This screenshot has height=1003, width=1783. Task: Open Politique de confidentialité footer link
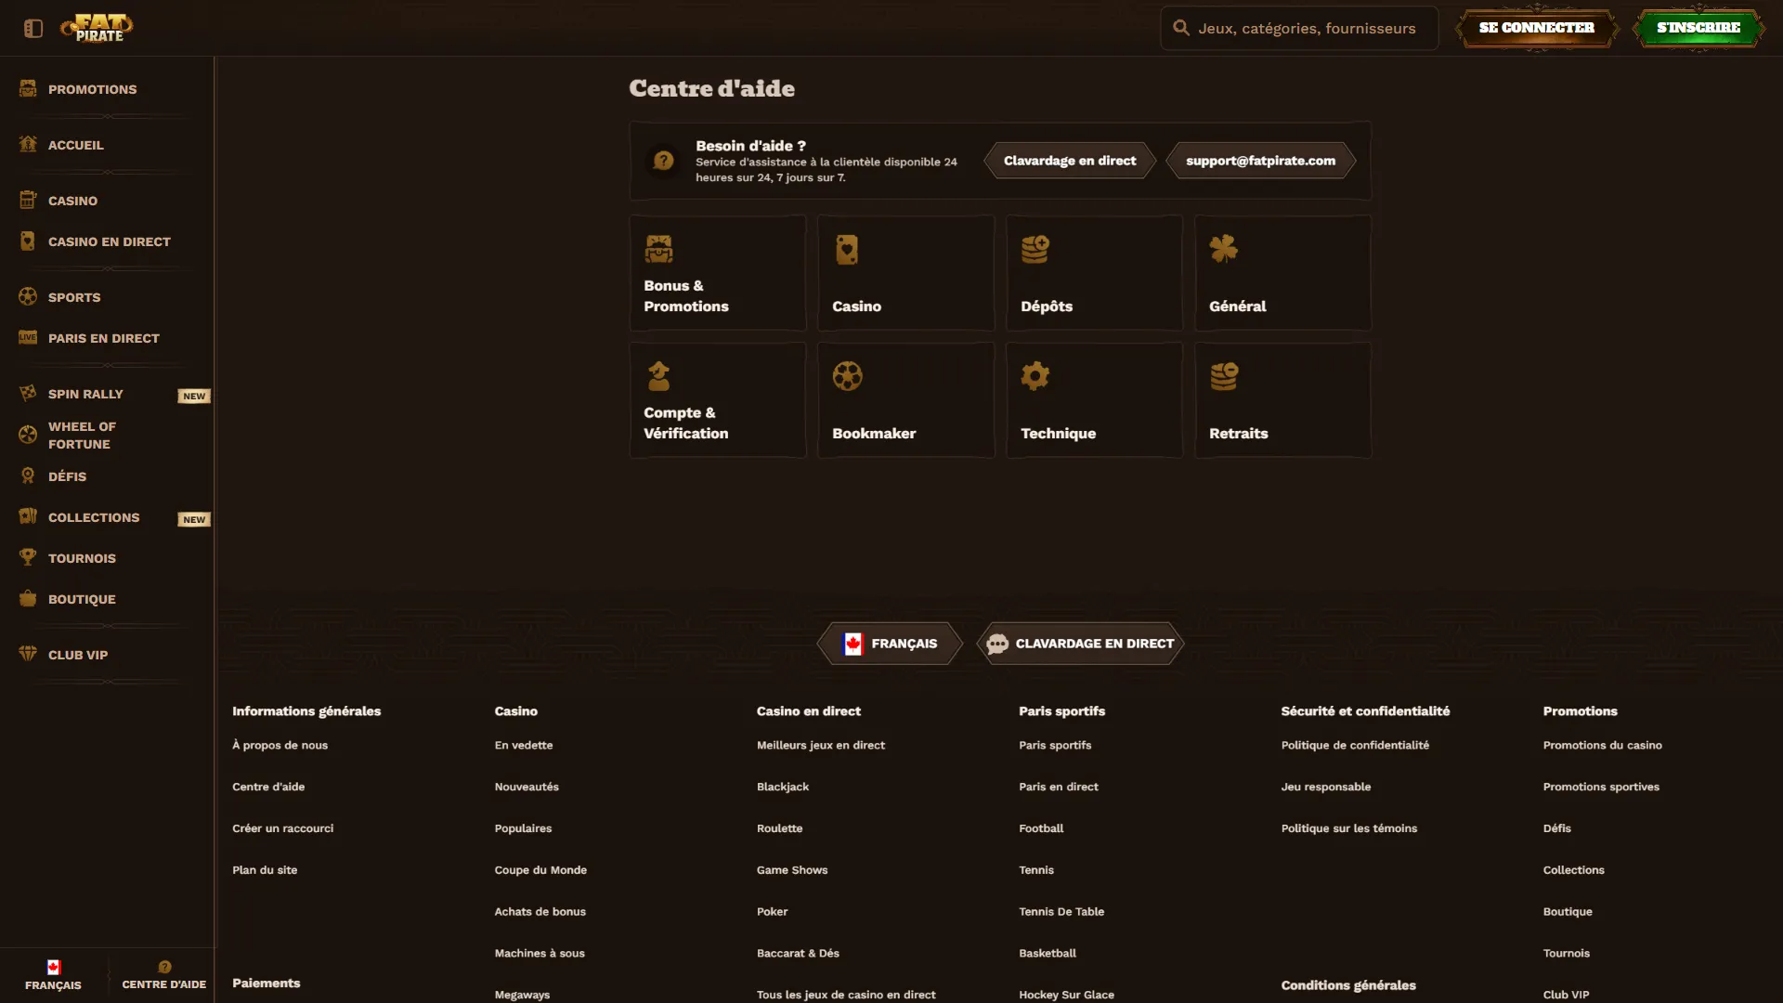1355,745
